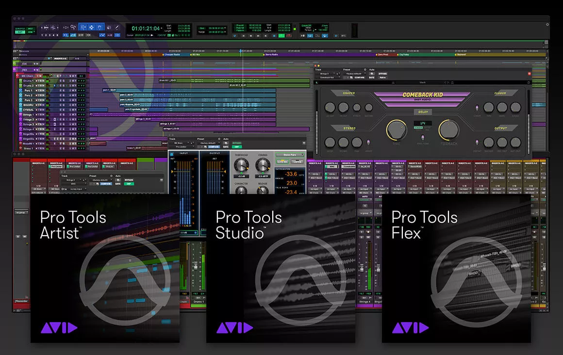This screenshot has height=355, width=563.
Task: Click BYPASS on the Comeback Kid plugin
Action: coord(382,74)
